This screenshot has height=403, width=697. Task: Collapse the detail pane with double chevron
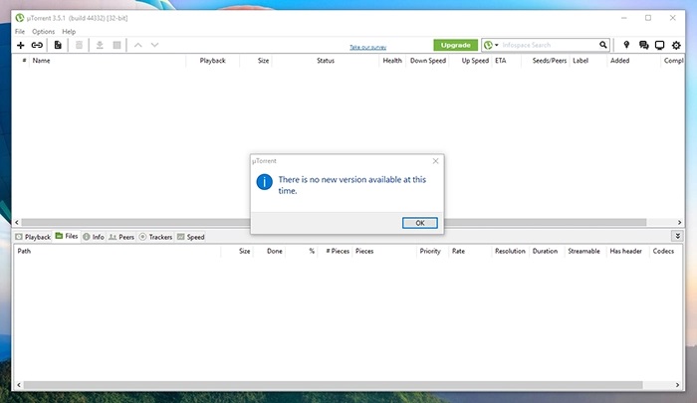pos(677,236)
